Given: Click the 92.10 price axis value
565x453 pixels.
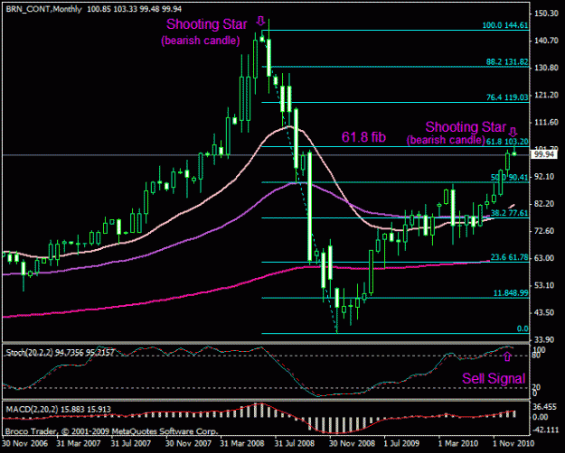Looking at the screenshot, I should [x=544, y=177].
